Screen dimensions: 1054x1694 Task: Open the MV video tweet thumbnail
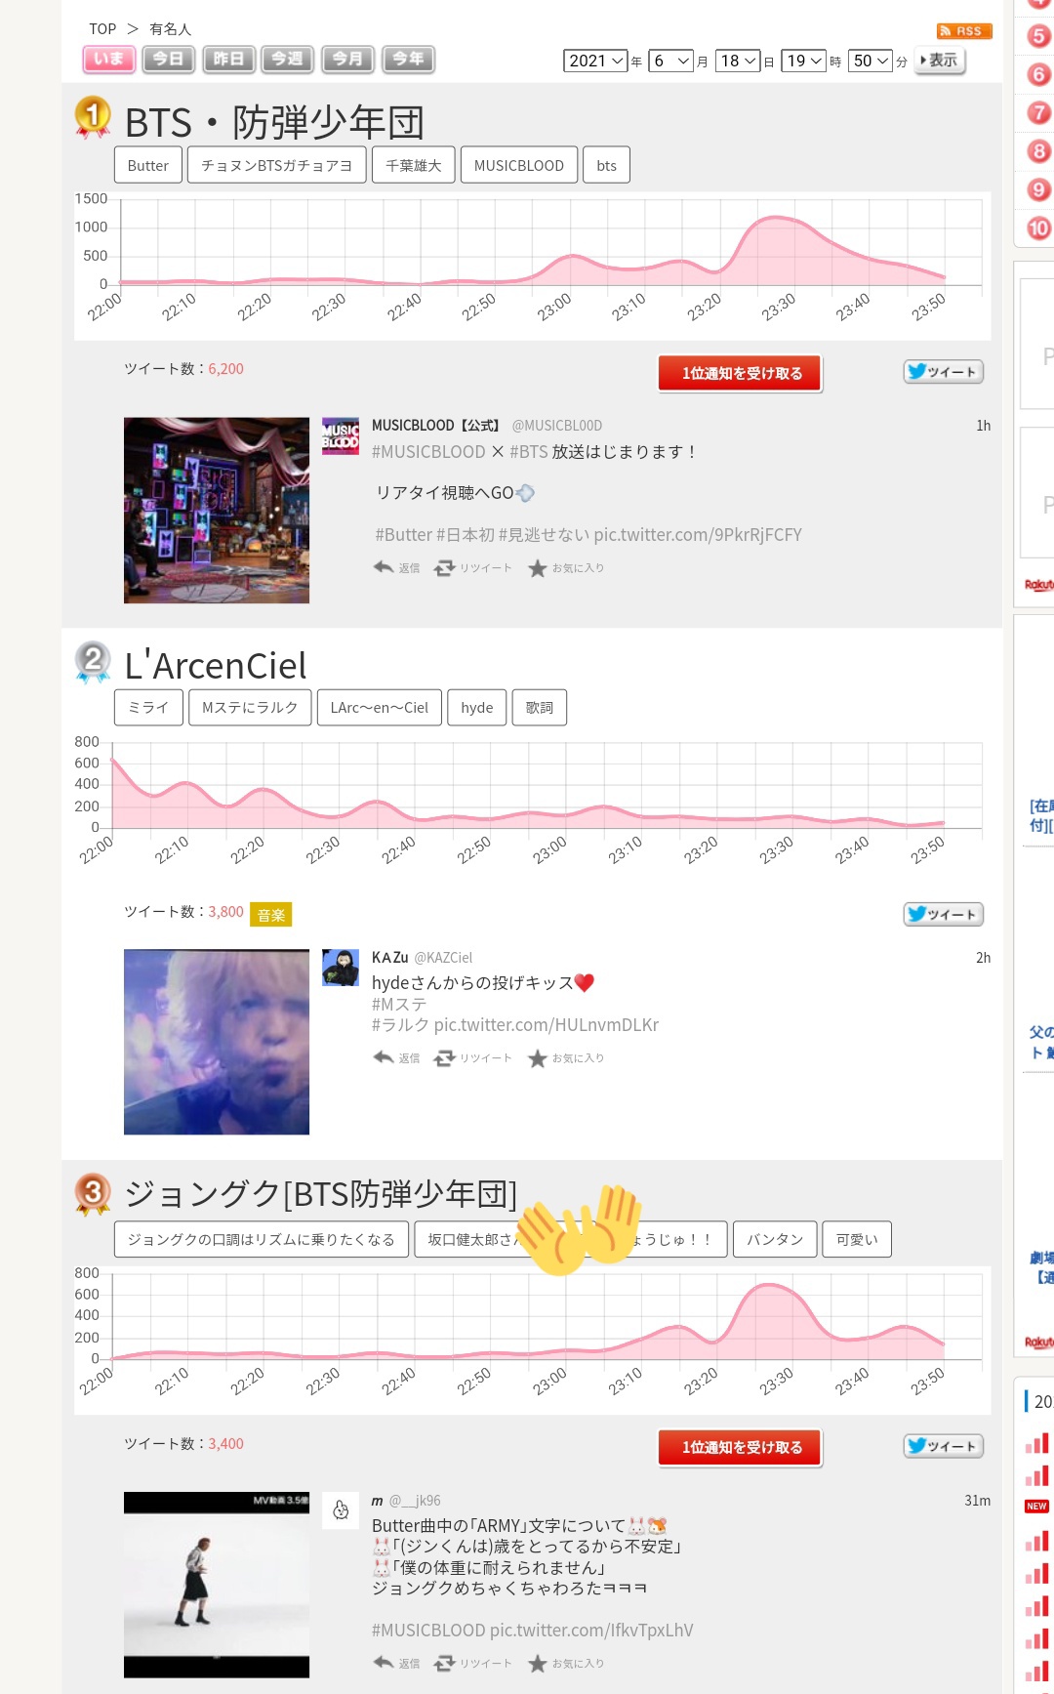coord(217,1585)
